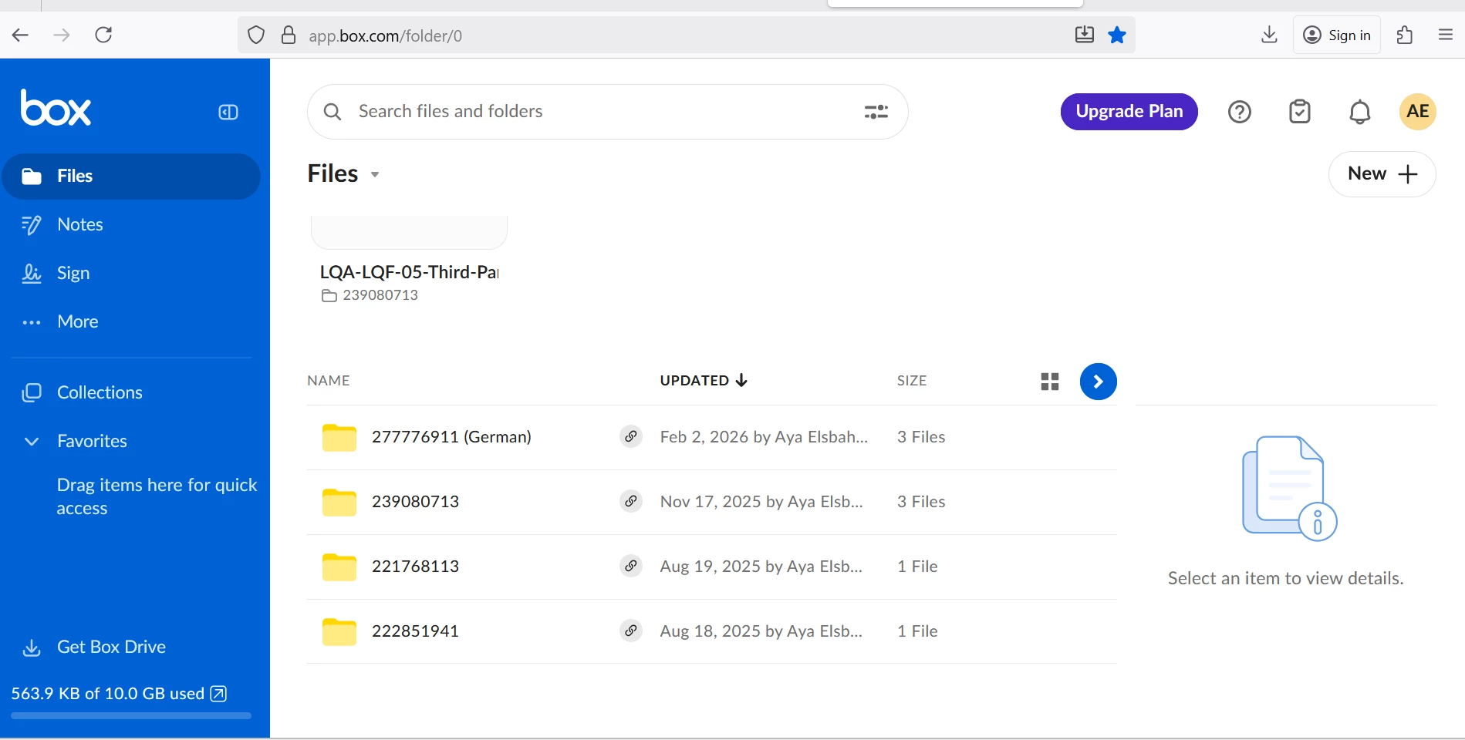Click the folder icon for 221768113
The image size is (1465, 740).
(x=339, y=567)
